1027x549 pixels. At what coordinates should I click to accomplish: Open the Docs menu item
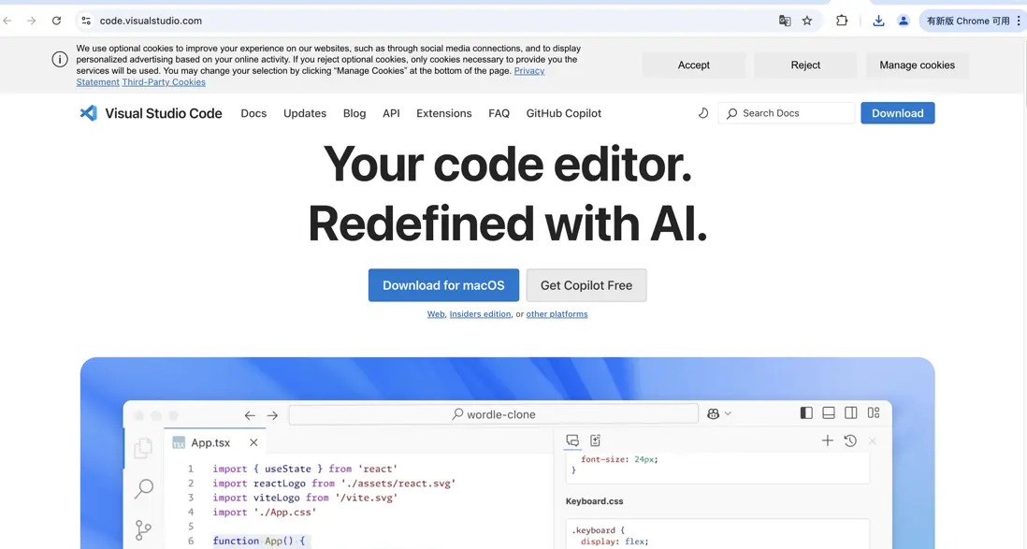pyautogui.click(x=253, y=113)
